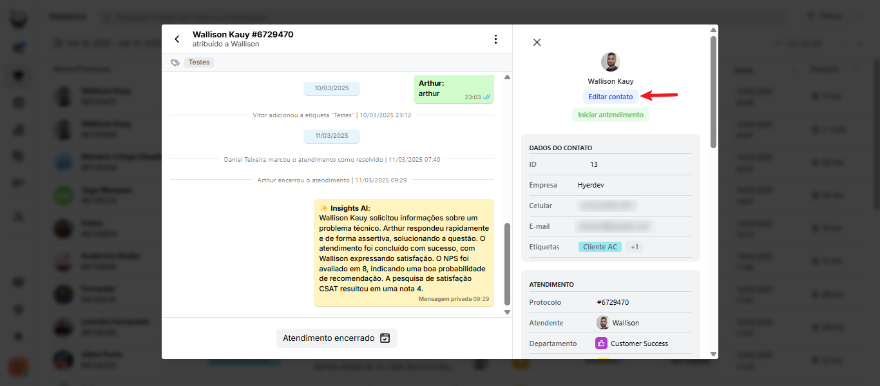Expand the +1 additional tags badge

[x=634, y=247]
